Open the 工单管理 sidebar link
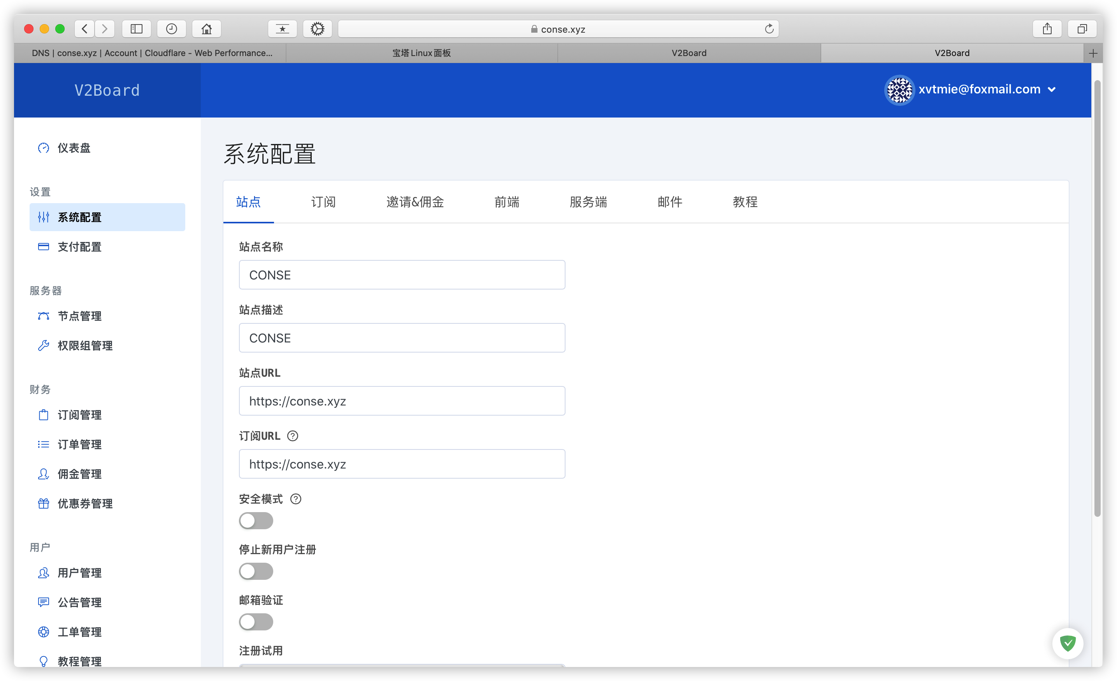Screen dimensions: 1117x681 click(x=107, y=632)
